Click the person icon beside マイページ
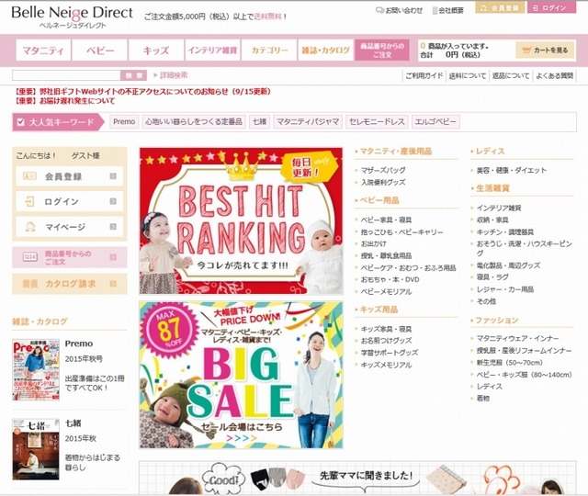The width and height of the screenshot is (588, 496). coord(30,227)
